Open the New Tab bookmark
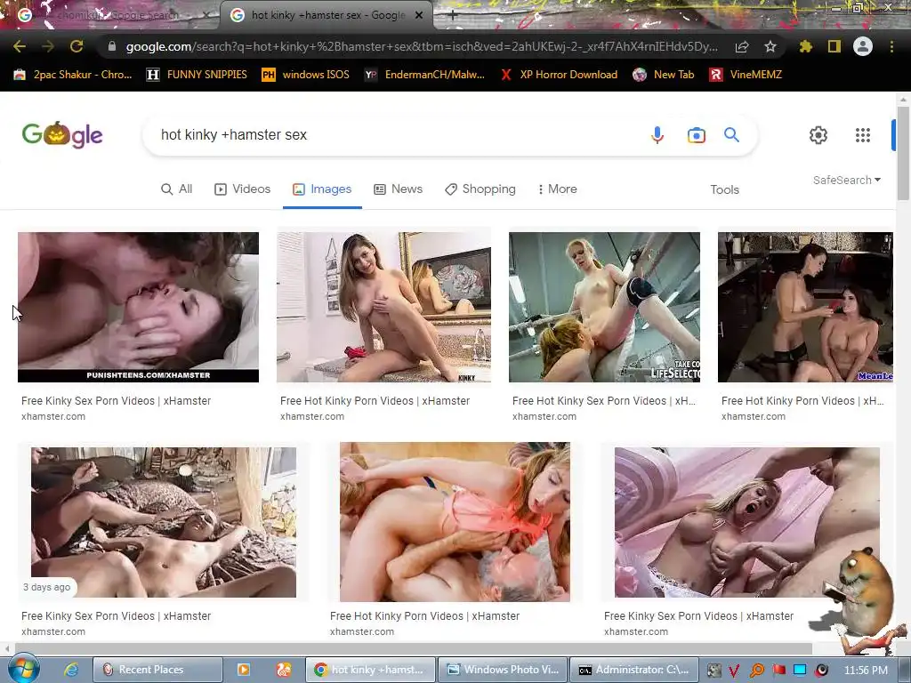 tap(664, 75)
